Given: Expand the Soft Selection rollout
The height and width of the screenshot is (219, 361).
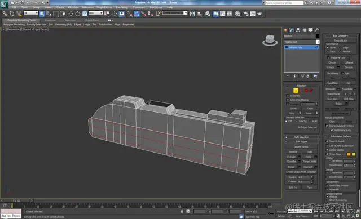Looking at the screenshot, I should click(301, 137).
